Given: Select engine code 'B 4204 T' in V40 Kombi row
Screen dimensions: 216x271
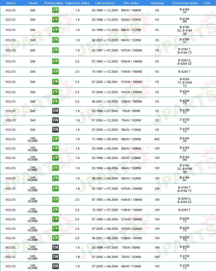Looking at the screenshot, I should click(185, 210).
